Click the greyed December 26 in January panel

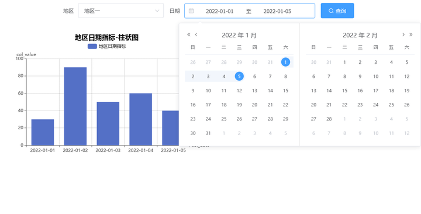point(193,63)
